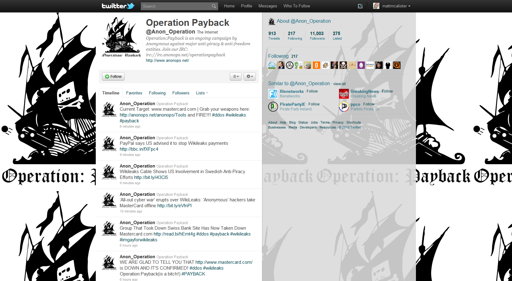Open the http://bit.ly/i43Cl5 link
This screenshot has height=281, width=512.
[x=151, y=177]
